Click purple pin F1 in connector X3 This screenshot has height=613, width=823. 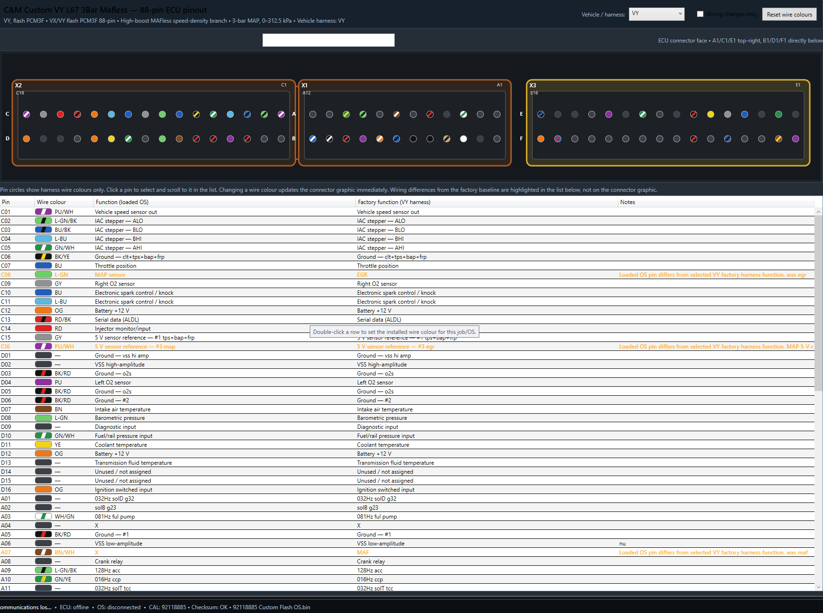point(796,139)
